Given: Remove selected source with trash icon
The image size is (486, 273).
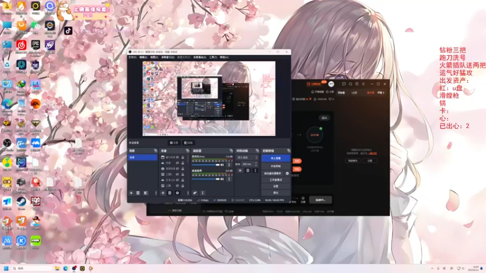Looking at the screenshot, I should coord(170,193).
